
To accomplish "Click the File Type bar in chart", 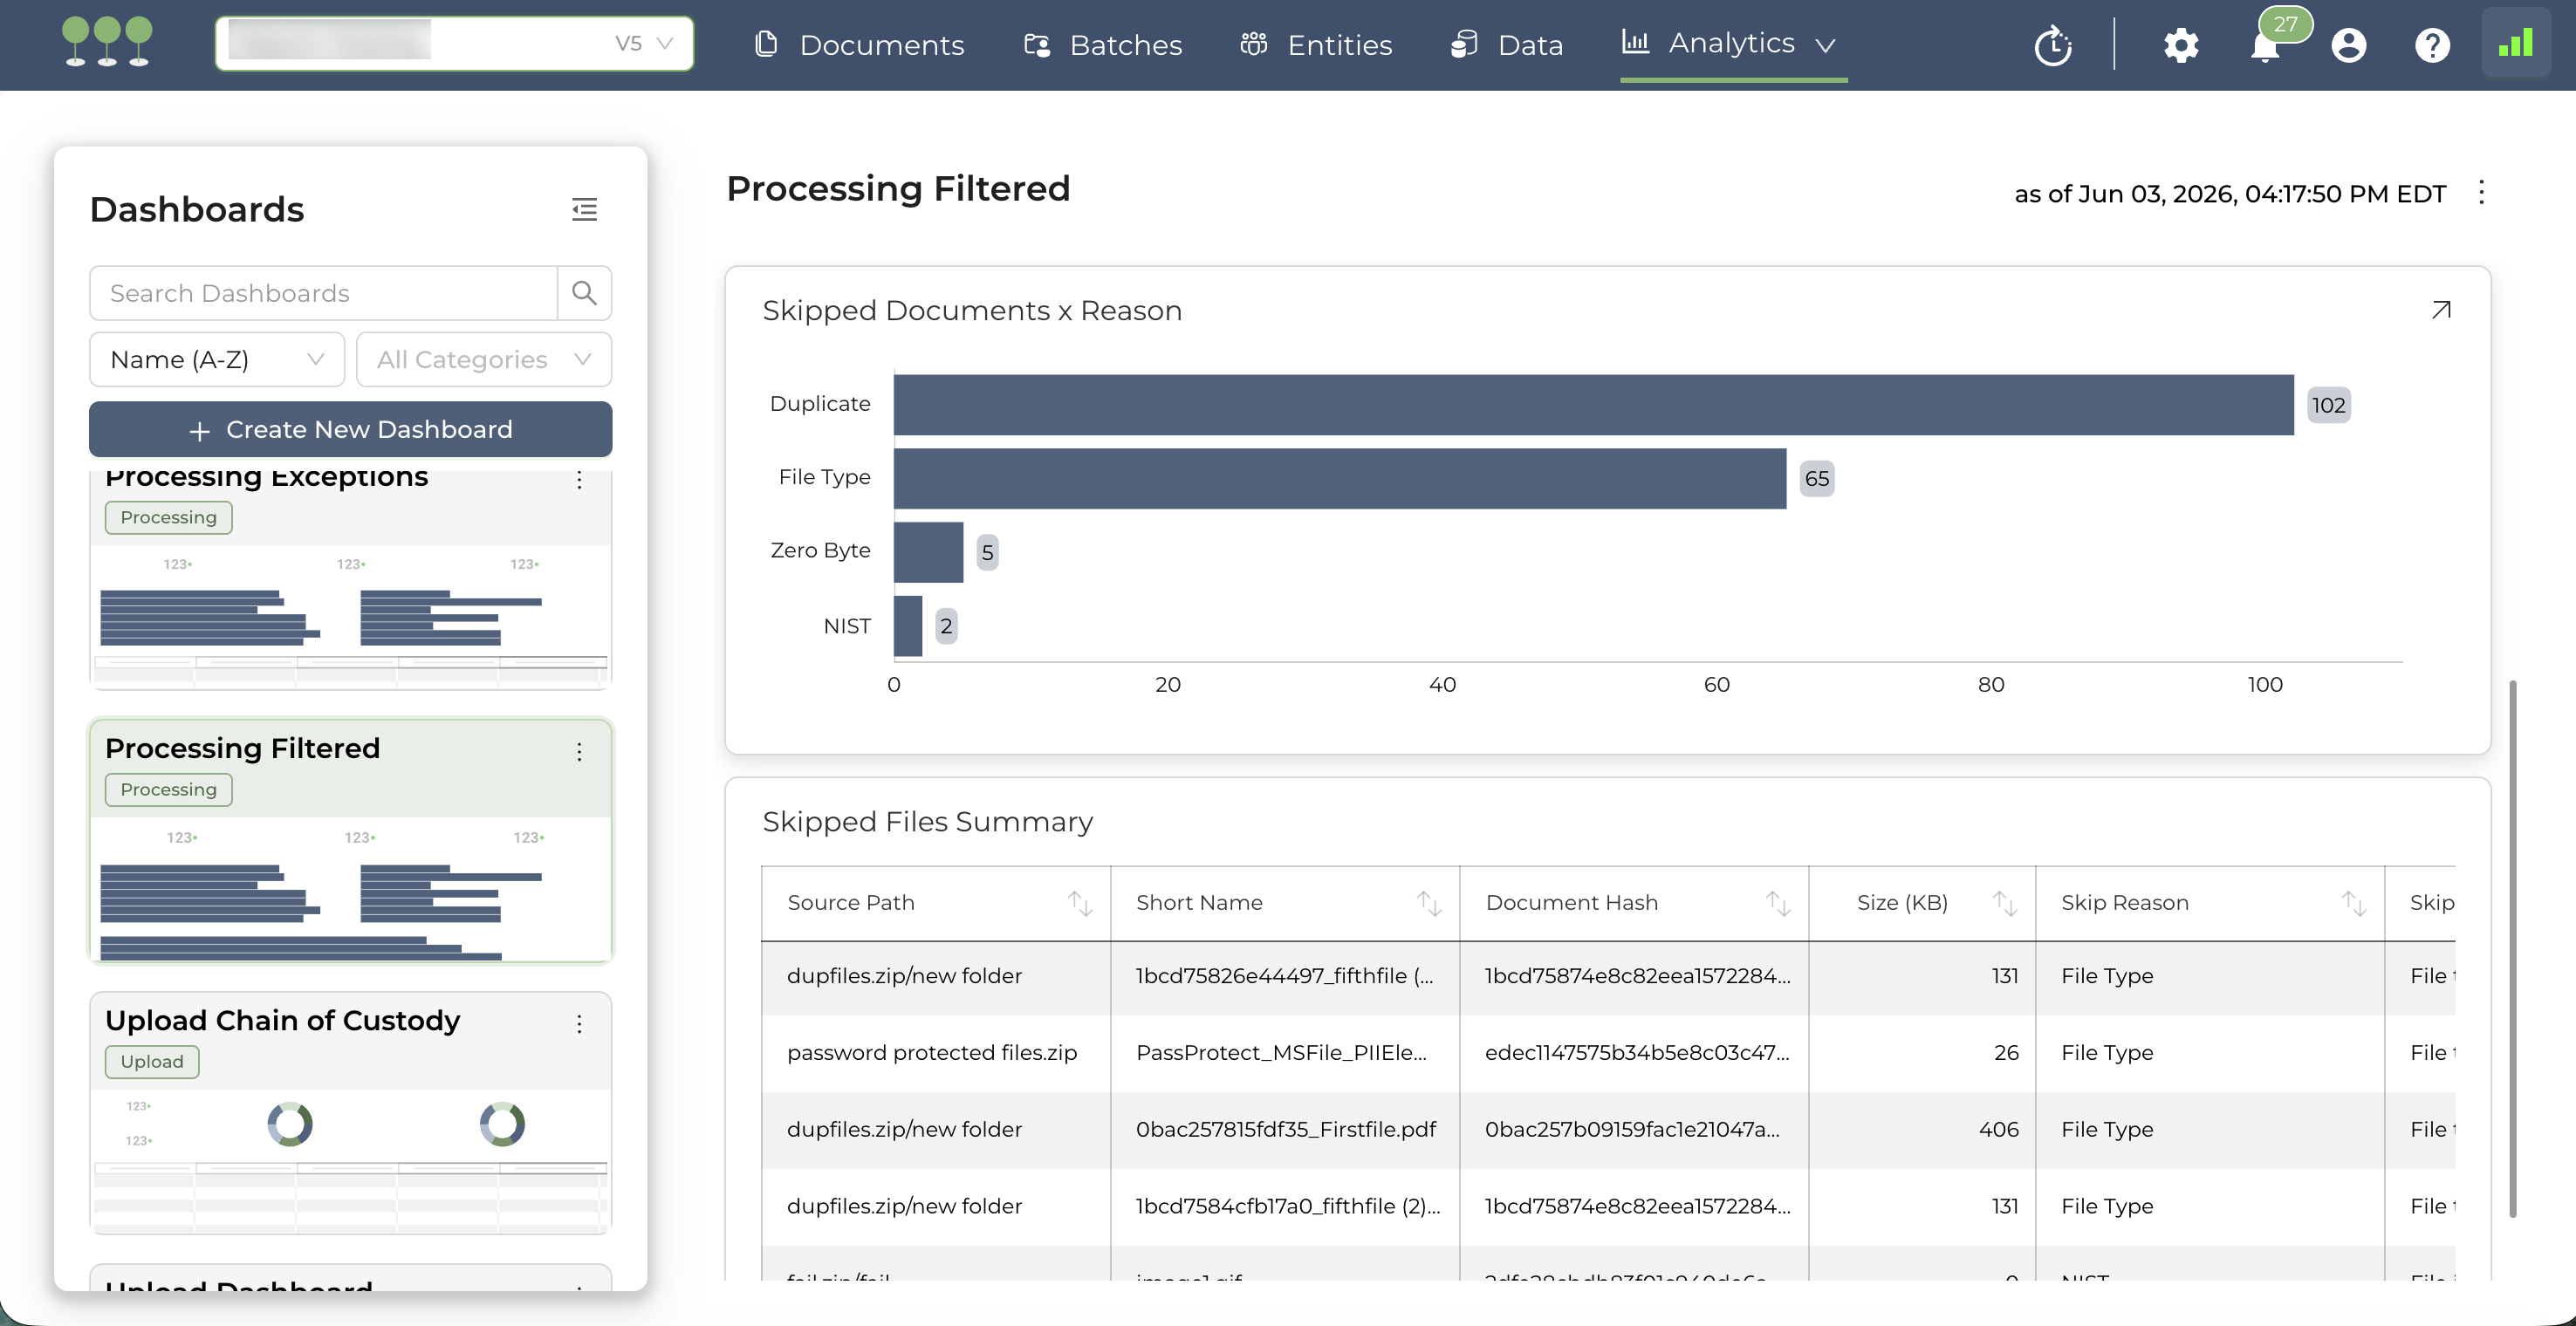I will 1339,478.
